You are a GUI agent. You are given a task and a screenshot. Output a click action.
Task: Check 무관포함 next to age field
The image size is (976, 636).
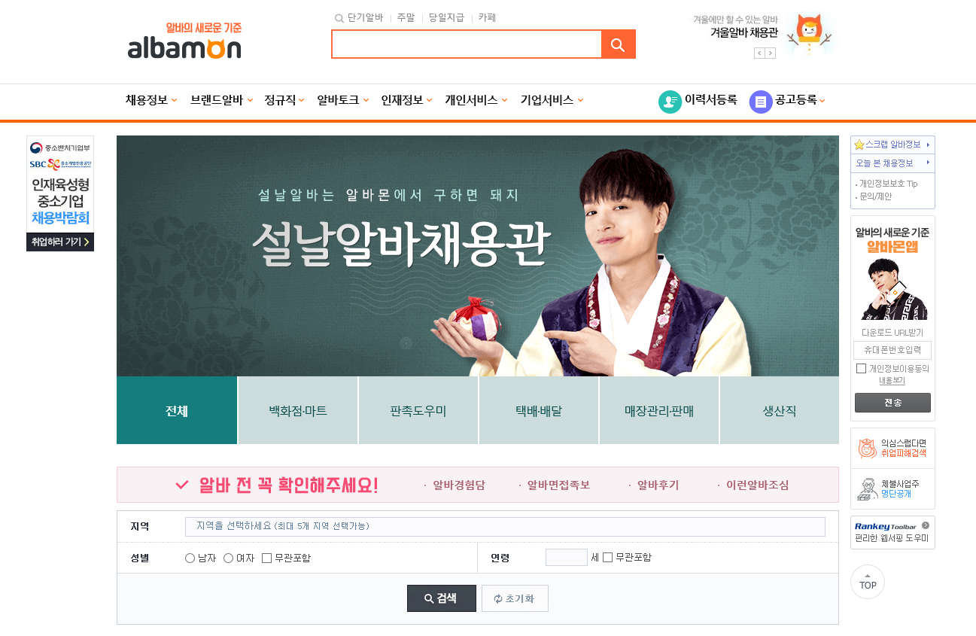608,558
